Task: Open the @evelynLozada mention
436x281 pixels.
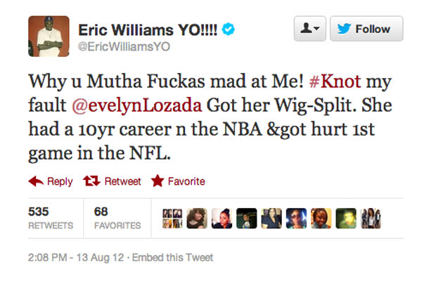Action: point(137,105)
